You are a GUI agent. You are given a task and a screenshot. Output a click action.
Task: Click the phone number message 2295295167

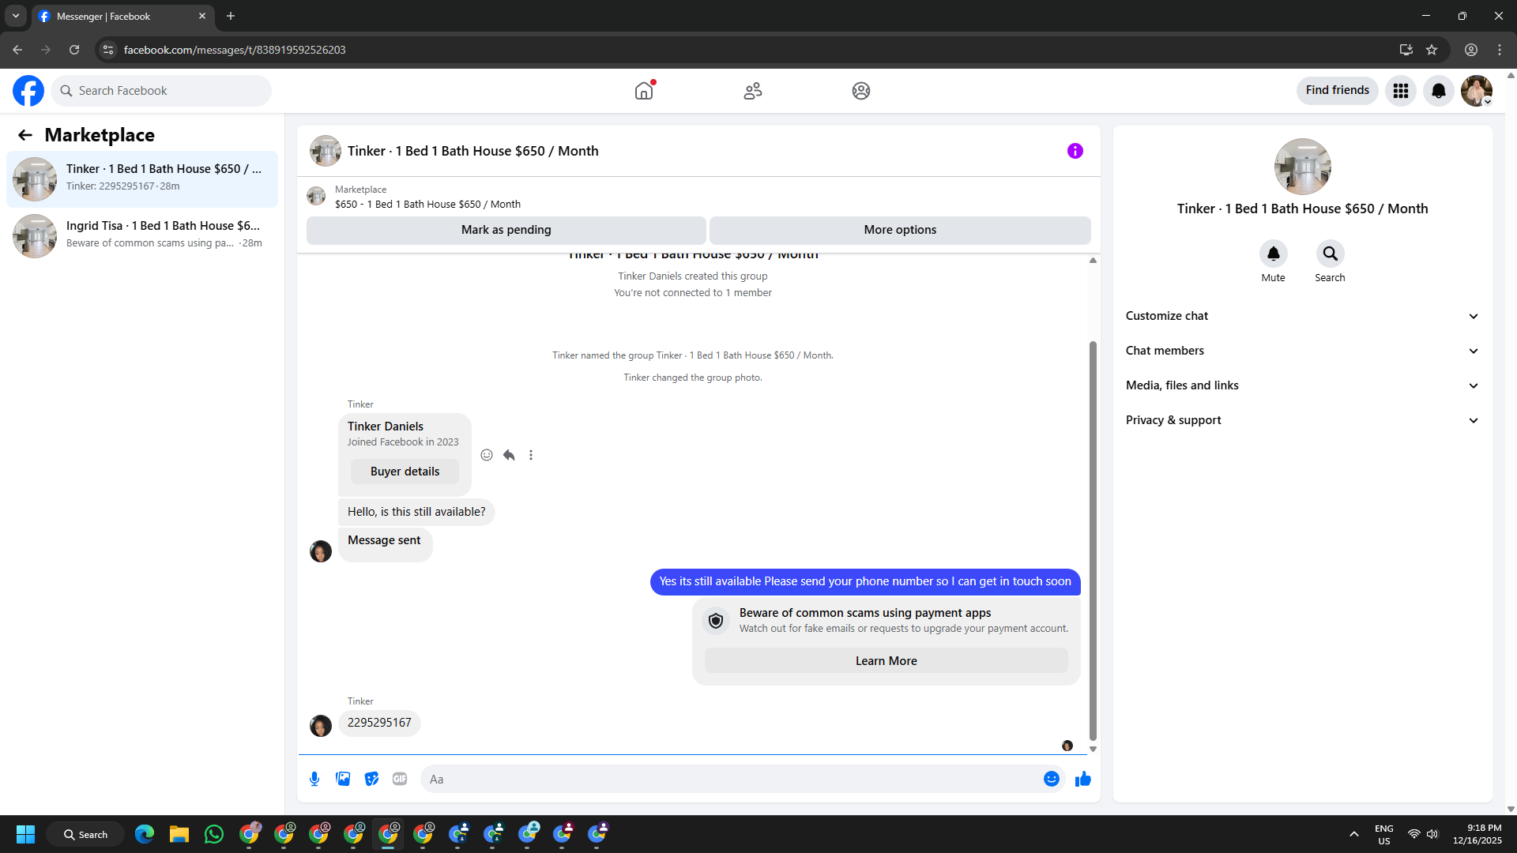[379, 723]
